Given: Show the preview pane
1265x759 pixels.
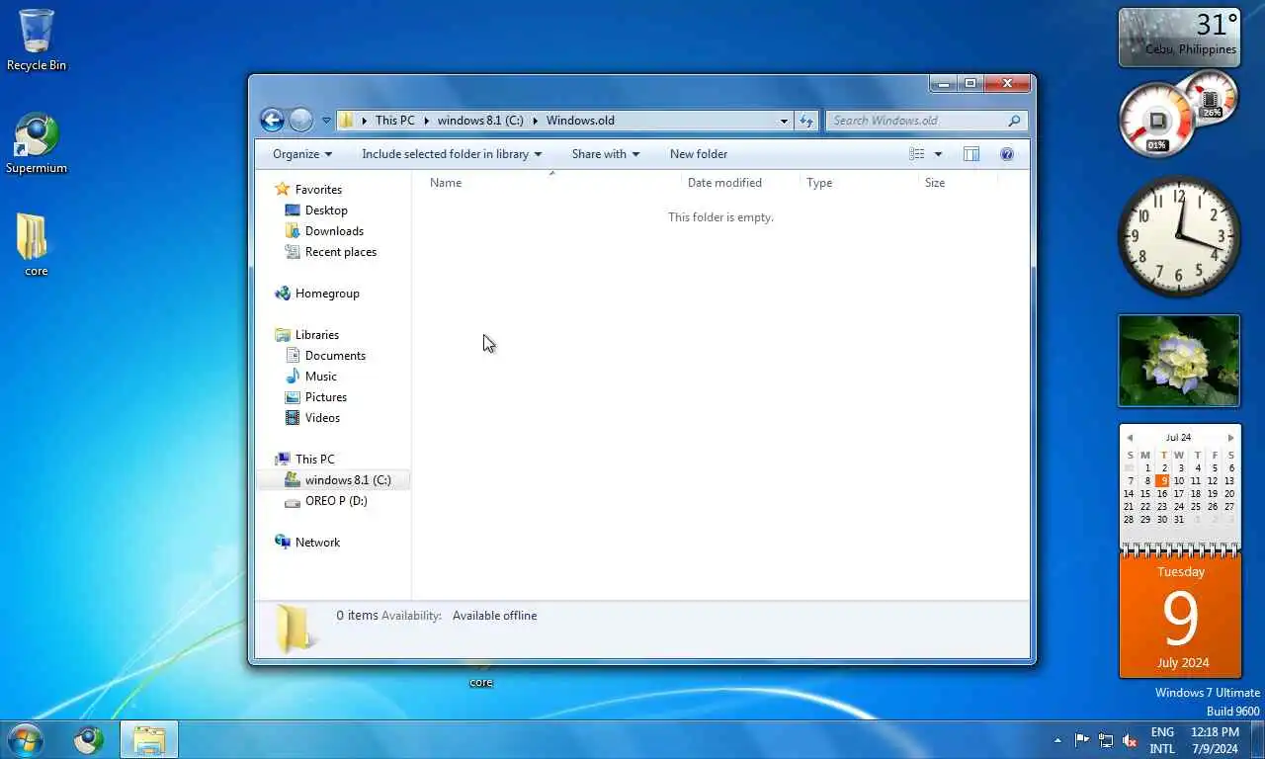Looking at the screenshot, I should pos(971,154).
